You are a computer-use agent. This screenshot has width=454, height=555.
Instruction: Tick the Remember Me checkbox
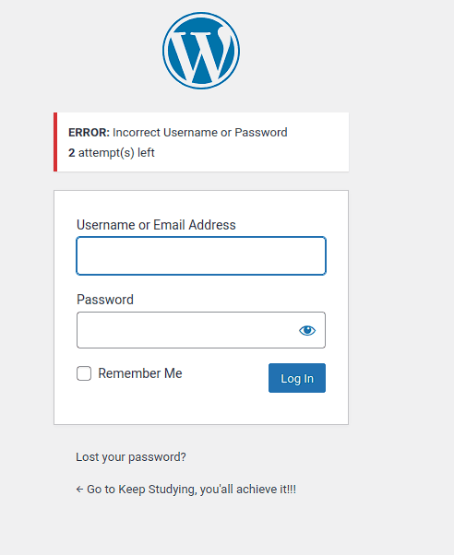[x=84, y=373]
